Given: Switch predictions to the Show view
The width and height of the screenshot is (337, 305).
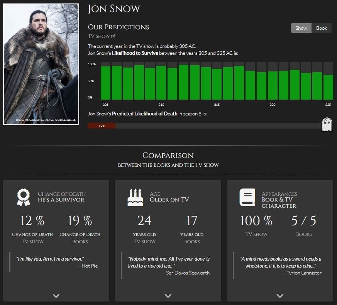Looking at the screenshot, I should pos(301,28).
